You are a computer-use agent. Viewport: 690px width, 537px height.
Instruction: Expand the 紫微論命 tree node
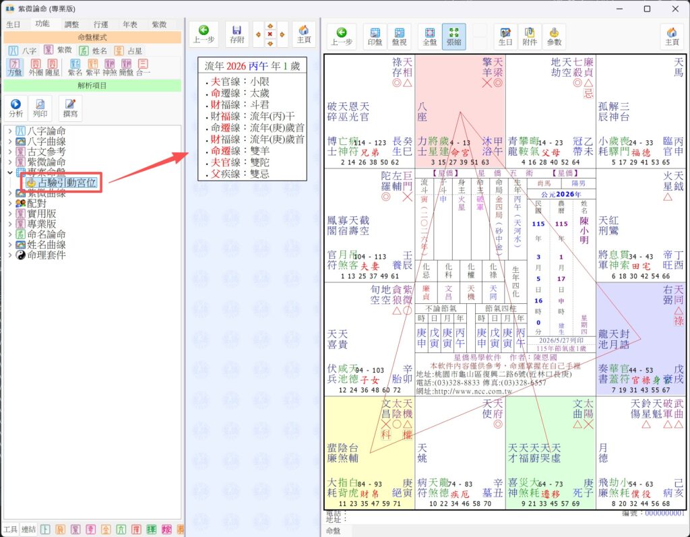10,162
